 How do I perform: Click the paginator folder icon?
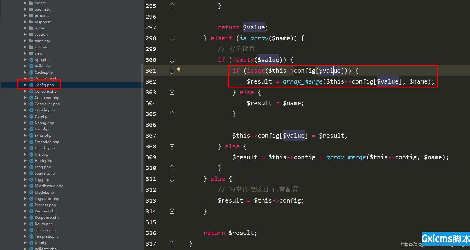tap(31, 9)
